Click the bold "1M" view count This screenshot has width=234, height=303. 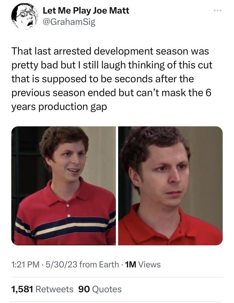(x=131, y=265)
